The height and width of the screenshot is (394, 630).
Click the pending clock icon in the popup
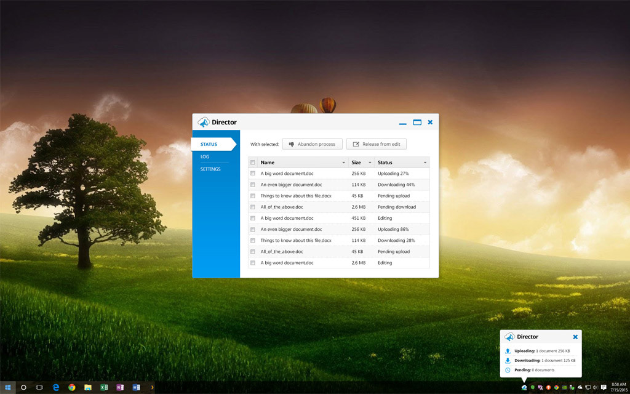(508, 370)
